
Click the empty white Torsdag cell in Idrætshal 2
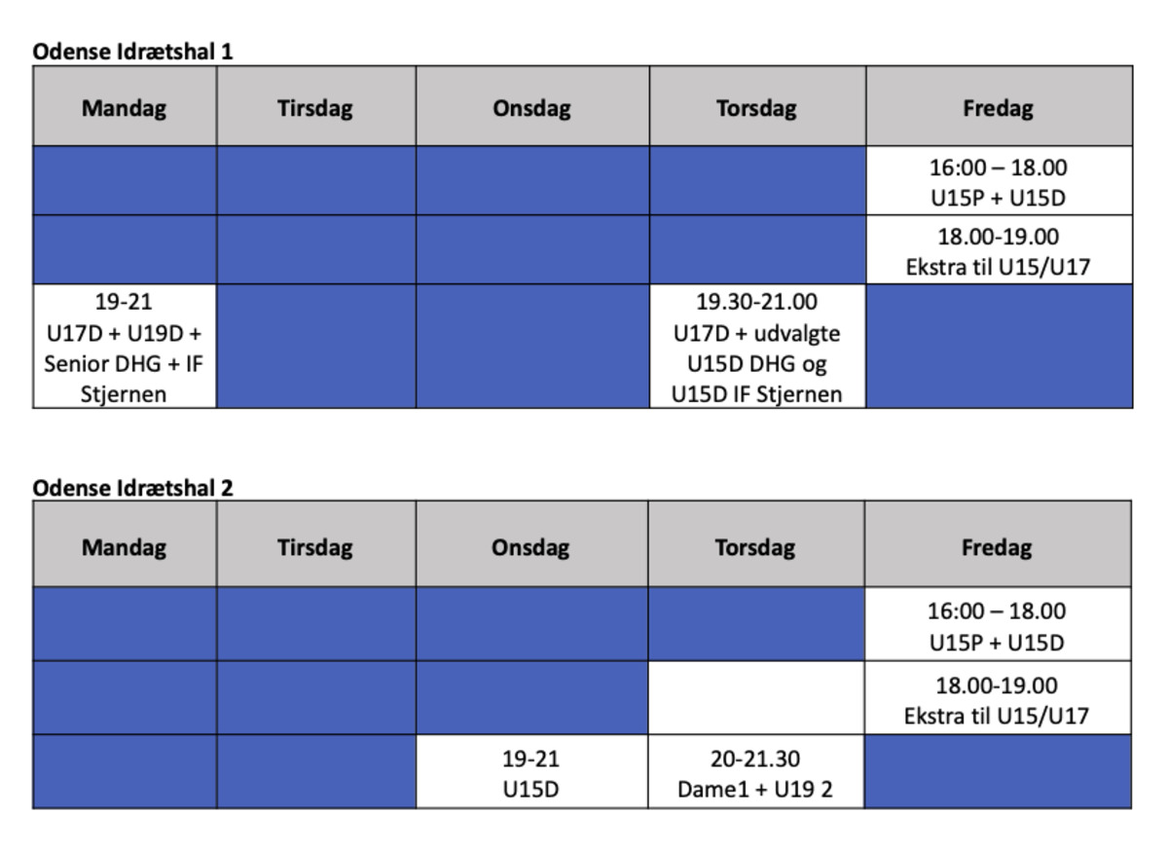[756, 697]
